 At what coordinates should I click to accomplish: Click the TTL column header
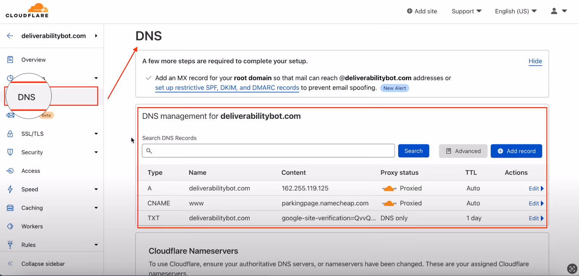pyautogui.click(x=471, y=172)
